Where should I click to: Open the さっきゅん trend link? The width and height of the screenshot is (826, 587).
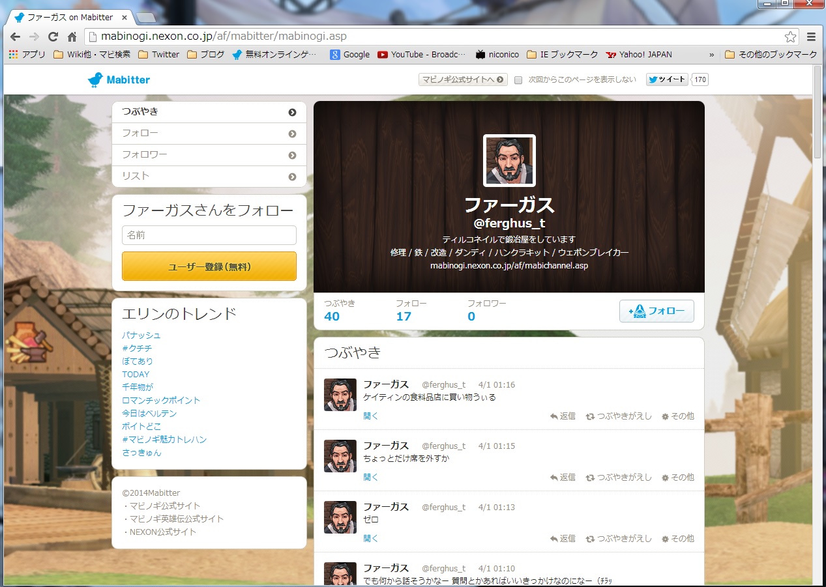(x=141, y=452)
